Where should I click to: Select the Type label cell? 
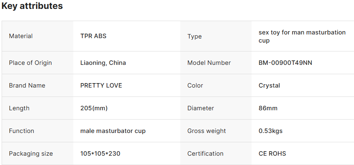(x=194, y=36)
